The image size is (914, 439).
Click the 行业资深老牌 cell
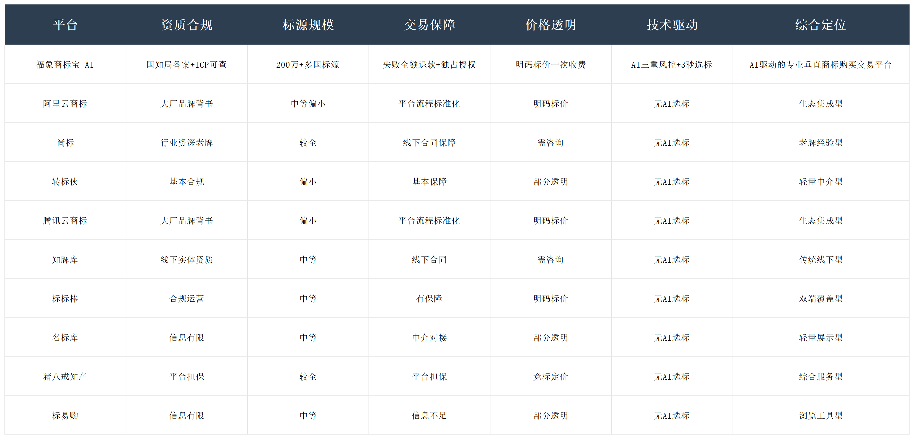(187, 142)
